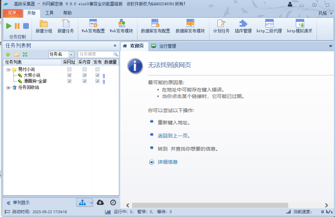
Task: Click the blue stop task button
Action: tap(26, 26)
